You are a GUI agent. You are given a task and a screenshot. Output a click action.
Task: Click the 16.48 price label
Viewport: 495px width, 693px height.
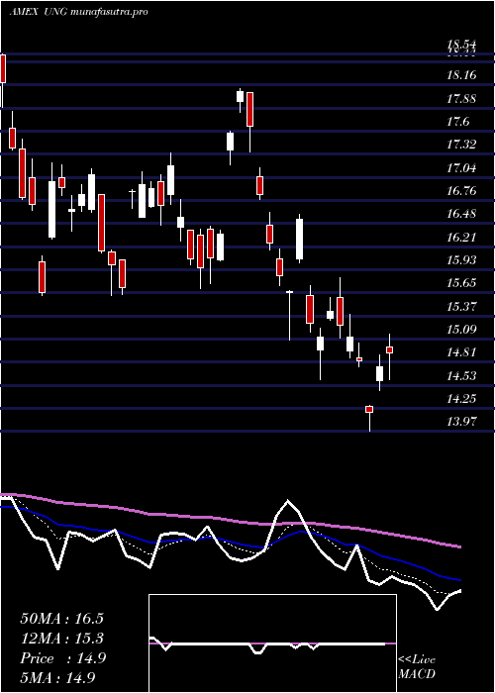461,214
